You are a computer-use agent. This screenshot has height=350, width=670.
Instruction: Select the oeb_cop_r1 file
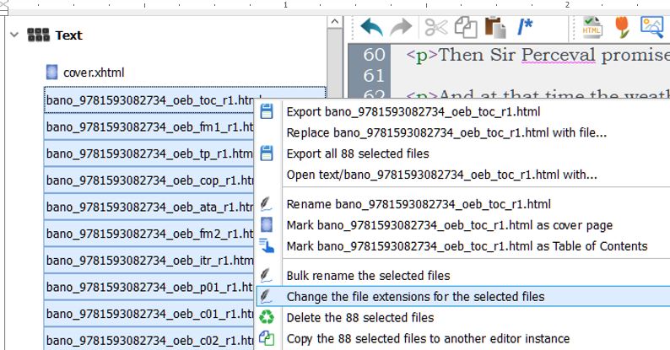point(149,180)
